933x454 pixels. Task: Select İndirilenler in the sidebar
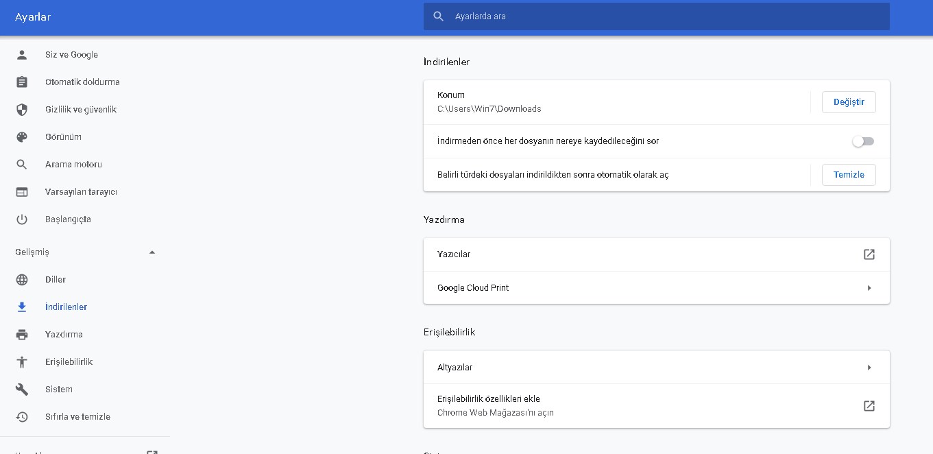[66, 307]
